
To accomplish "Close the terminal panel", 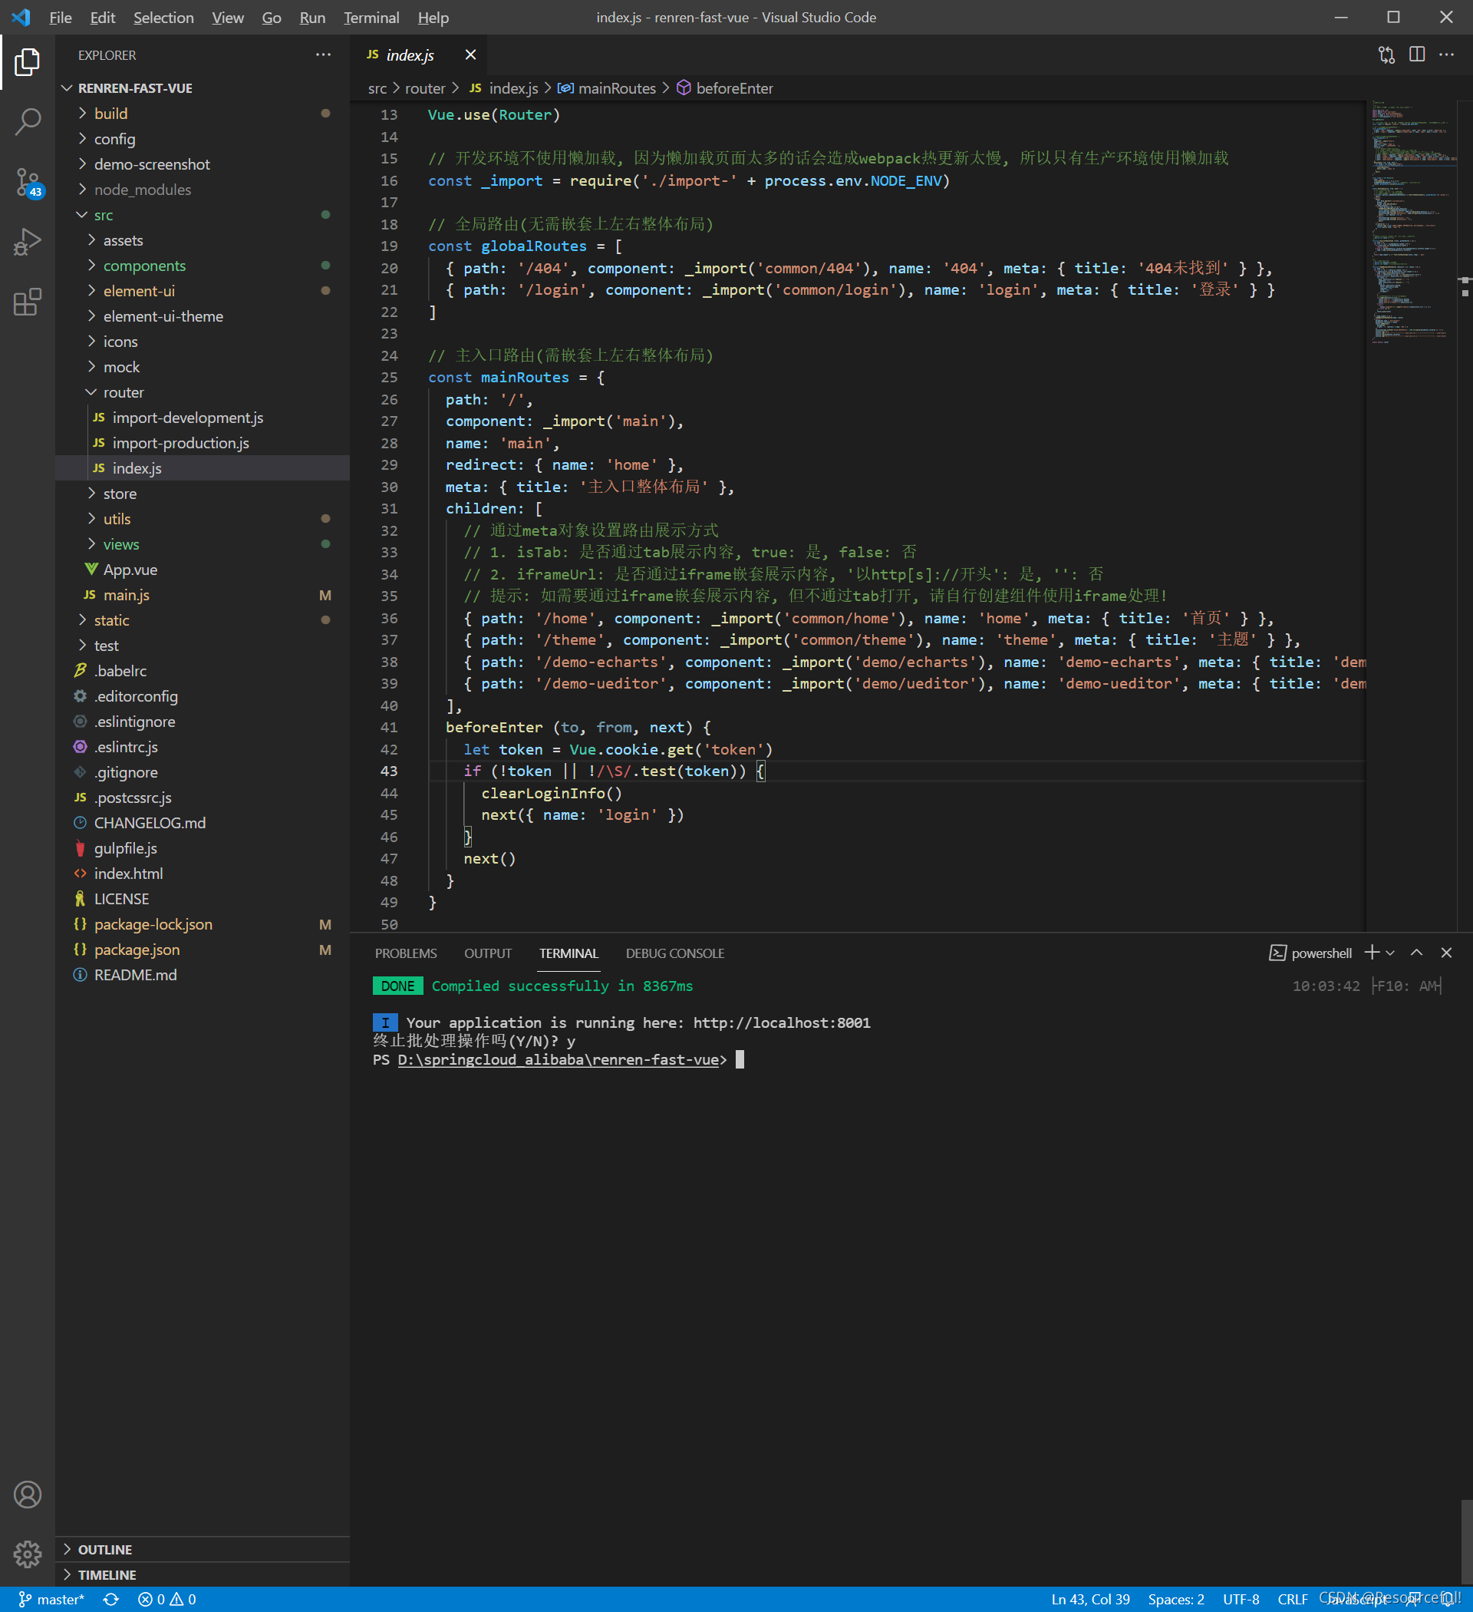I will 1446,953.
